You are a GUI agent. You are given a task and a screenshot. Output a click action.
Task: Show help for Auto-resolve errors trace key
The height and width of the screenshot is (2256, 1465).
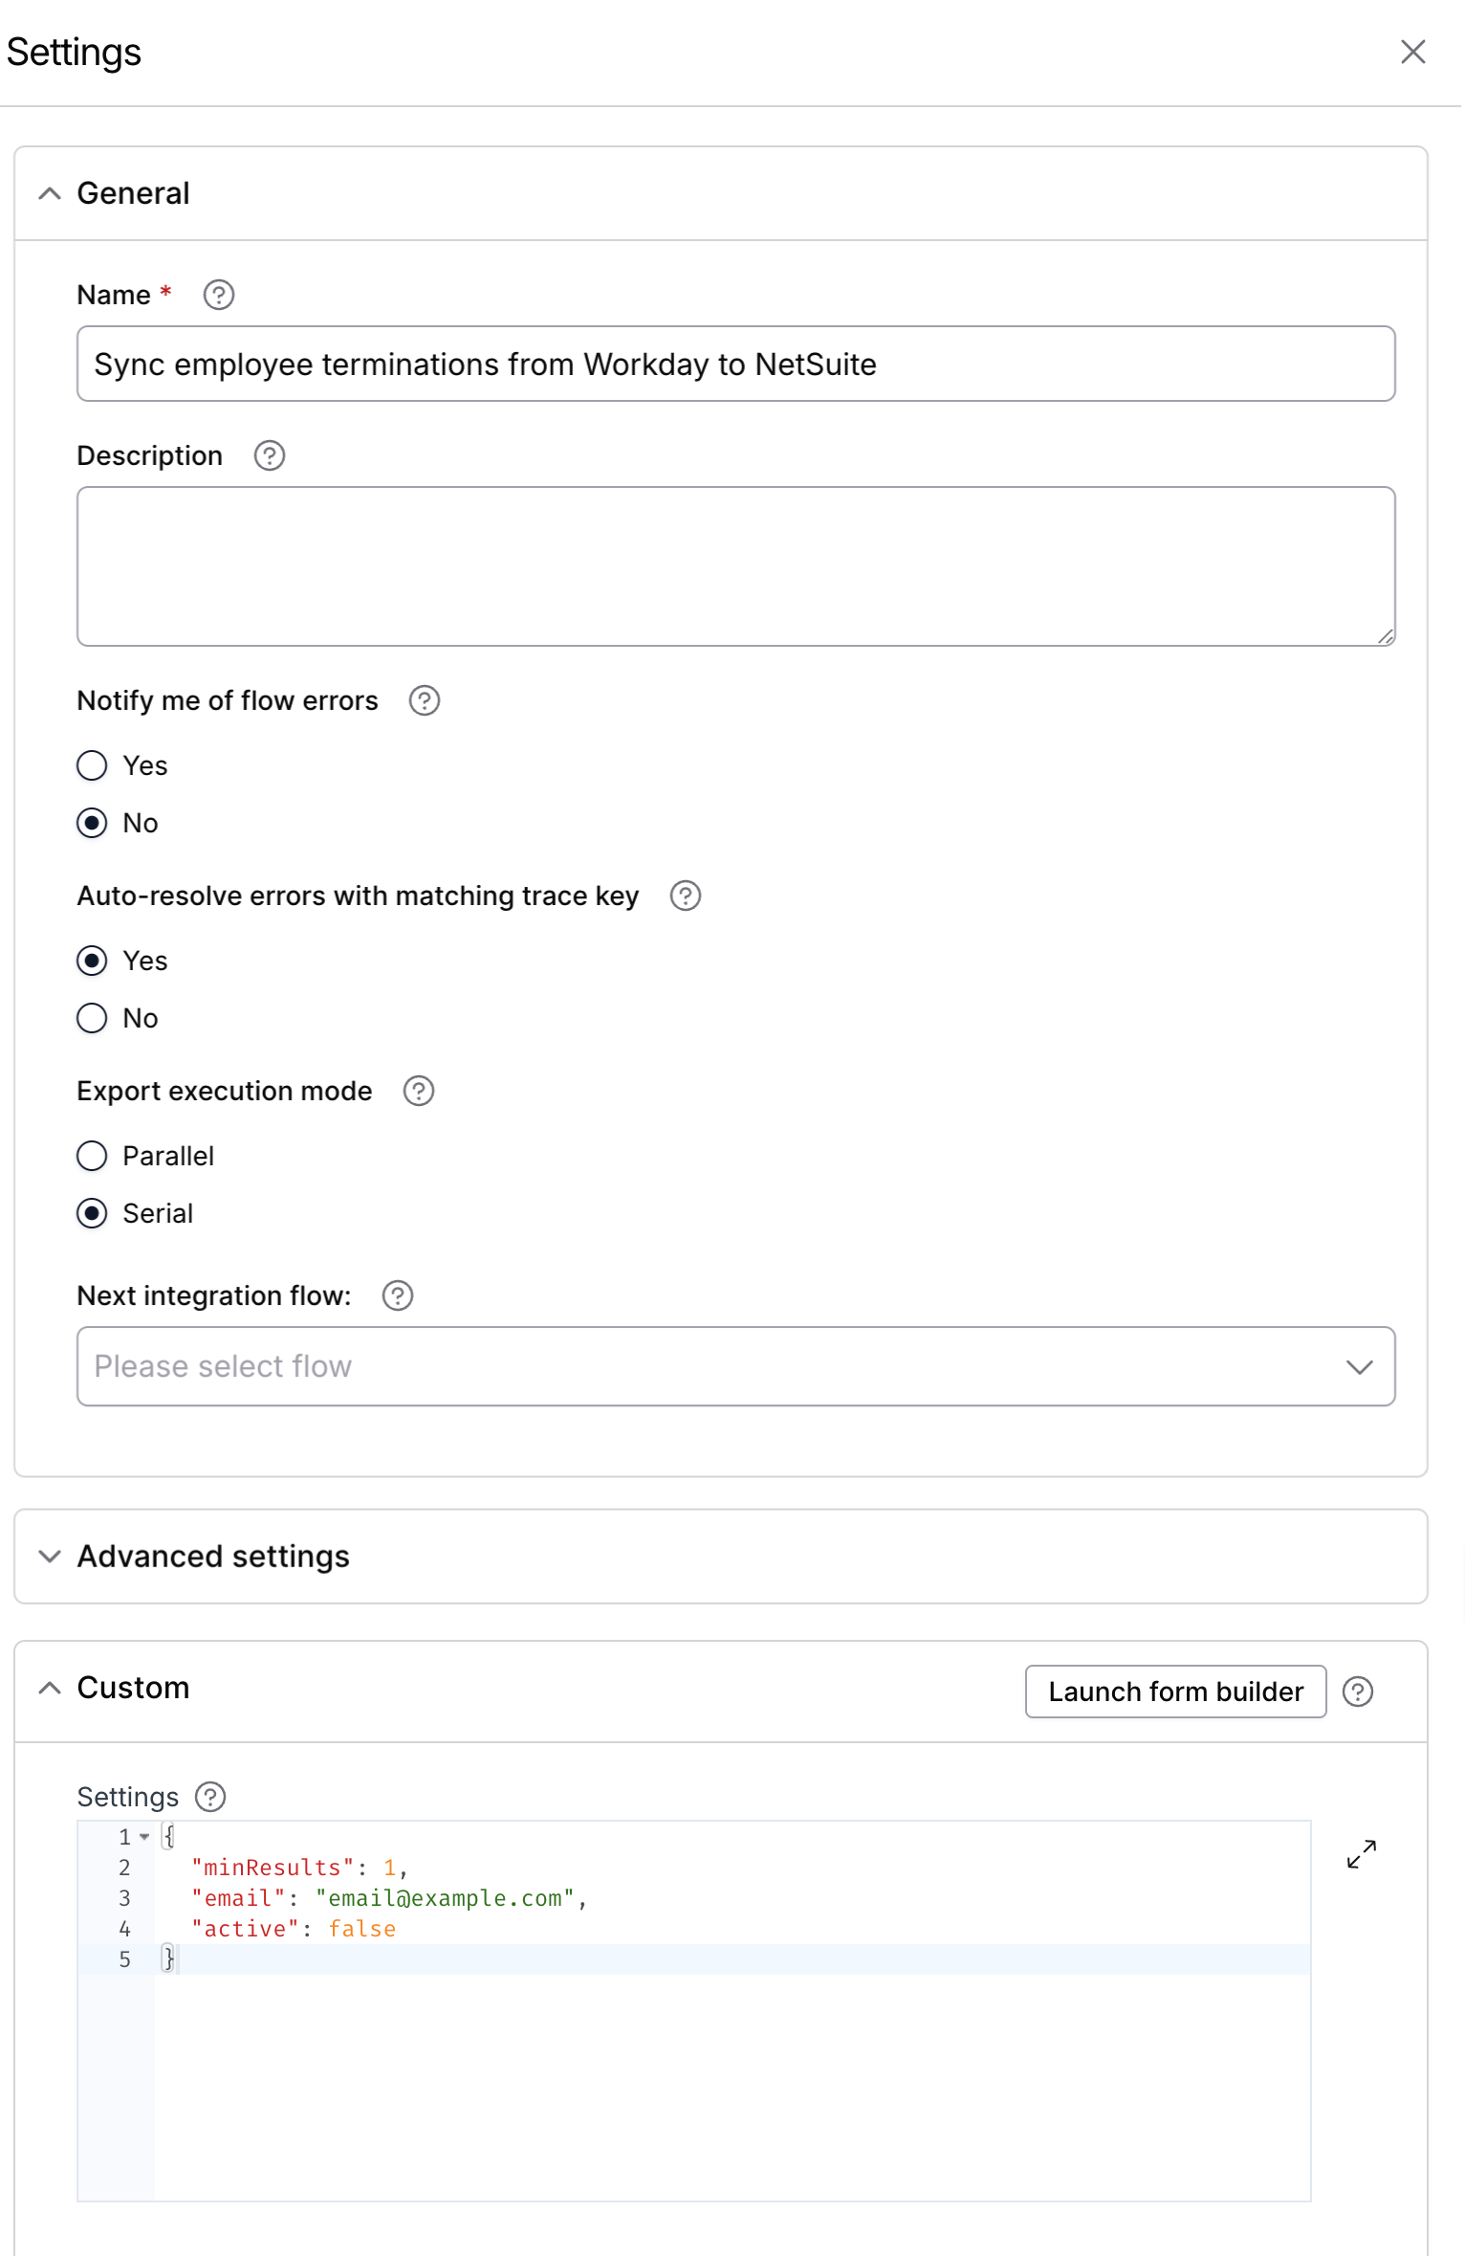(687, 896)
